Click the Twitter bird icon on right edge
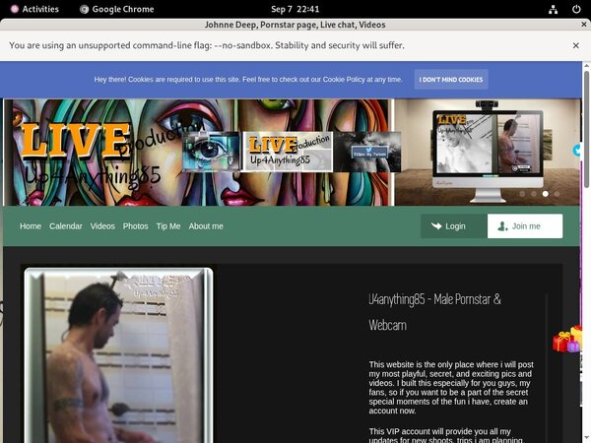The height and width of the screenshot is (443, 591). click(577, 151)
